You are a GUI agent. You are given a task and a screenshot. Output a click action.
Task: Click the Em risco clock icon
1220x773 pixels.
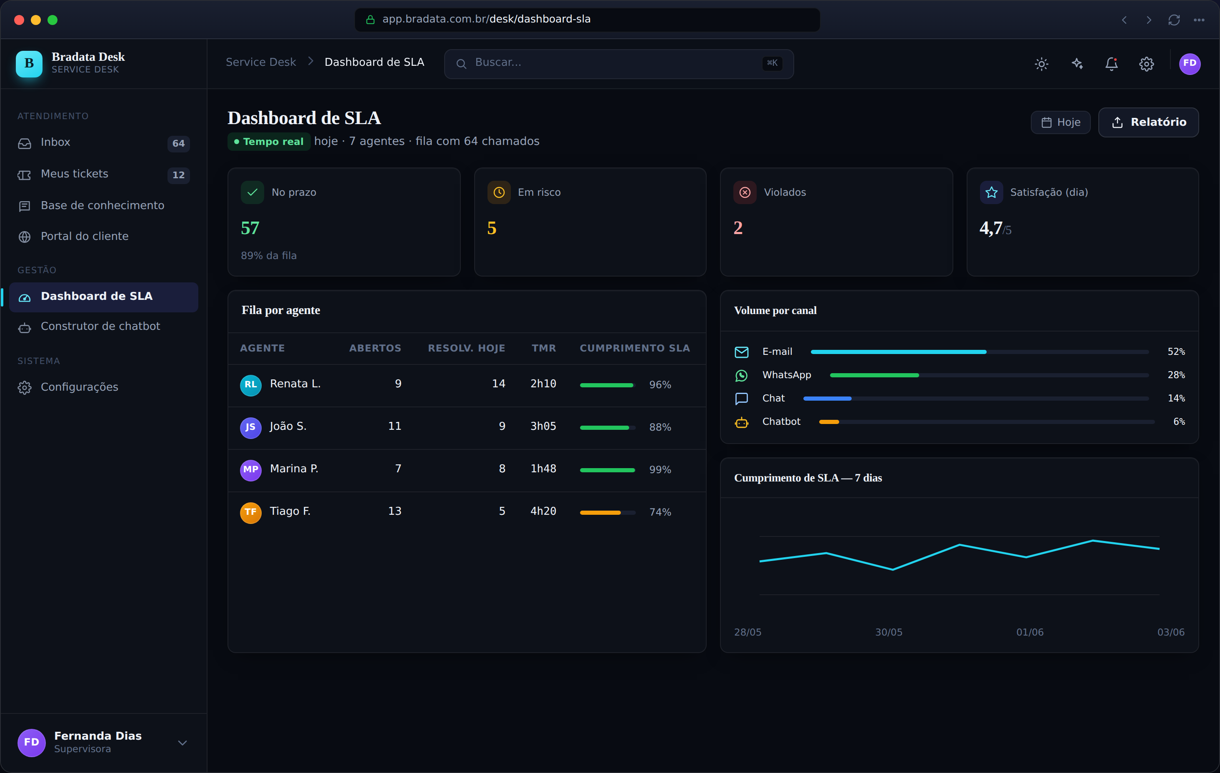coord(498,192)
